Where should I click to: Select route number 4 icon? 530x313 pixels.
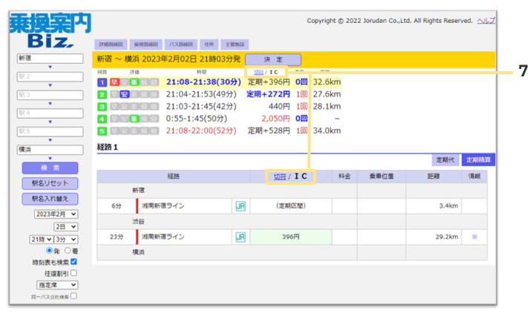(102, 118)
